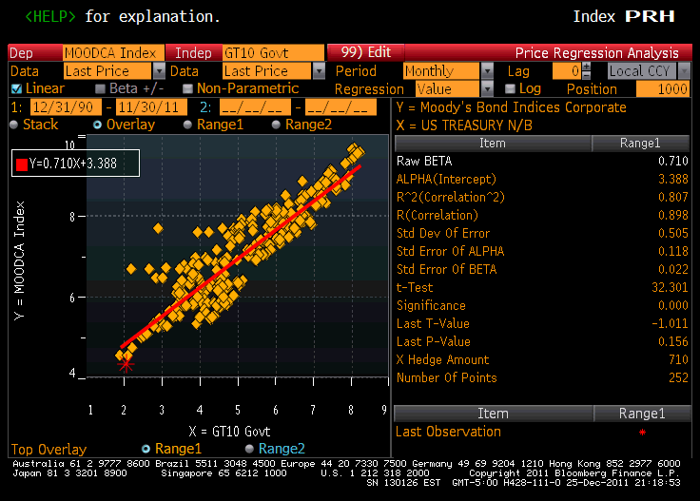The height and width of the screenshot is (501, 700).
Task: Enable the Beta +/- checkbox
Action: [x=101, y=88]
